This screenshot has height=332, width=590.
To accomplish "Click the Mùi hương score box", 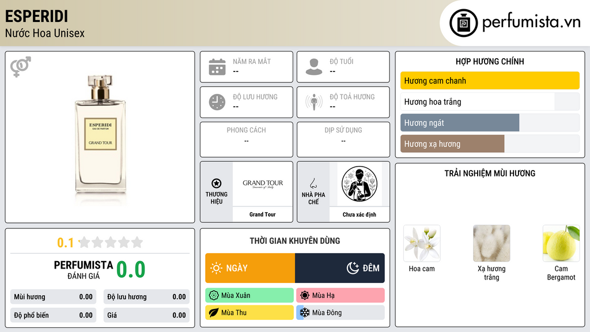I will tap(54, 297).
